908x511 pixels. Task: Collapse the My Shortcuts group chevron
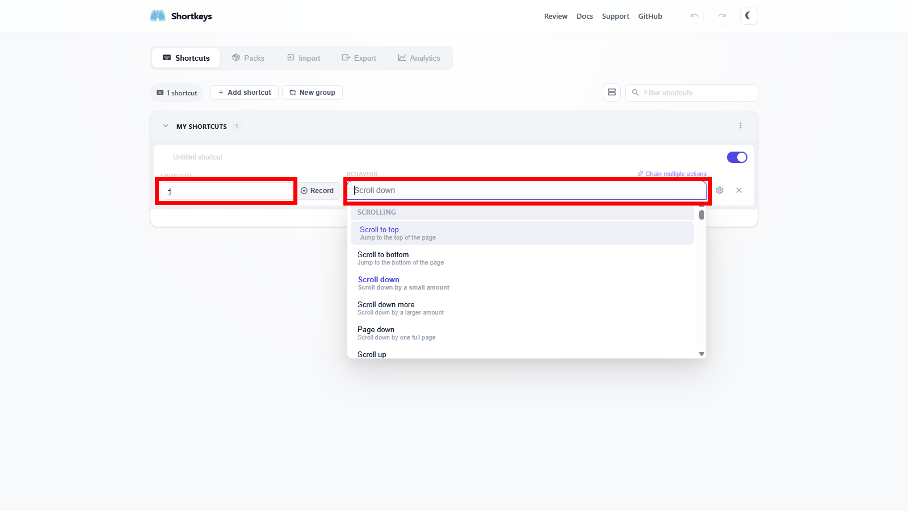(166, 126)
